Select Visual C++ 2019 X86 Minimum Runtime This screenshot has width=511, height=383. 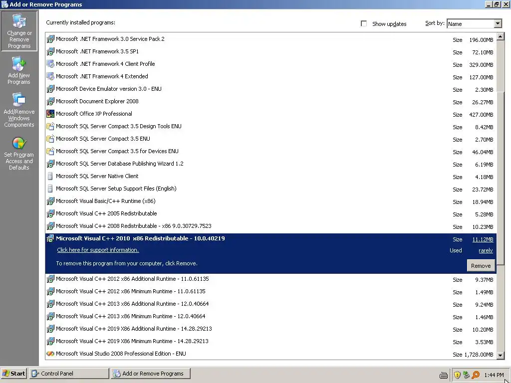click(x=132, y=341)
